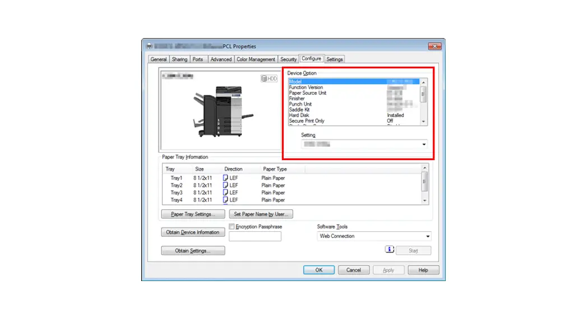The image size is (588, 318).
Task: Select the Tray3 row
Action: 292,193
